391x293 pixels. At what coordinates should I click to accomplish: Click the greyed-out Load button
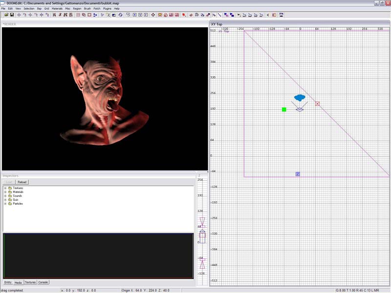[9, 182]
